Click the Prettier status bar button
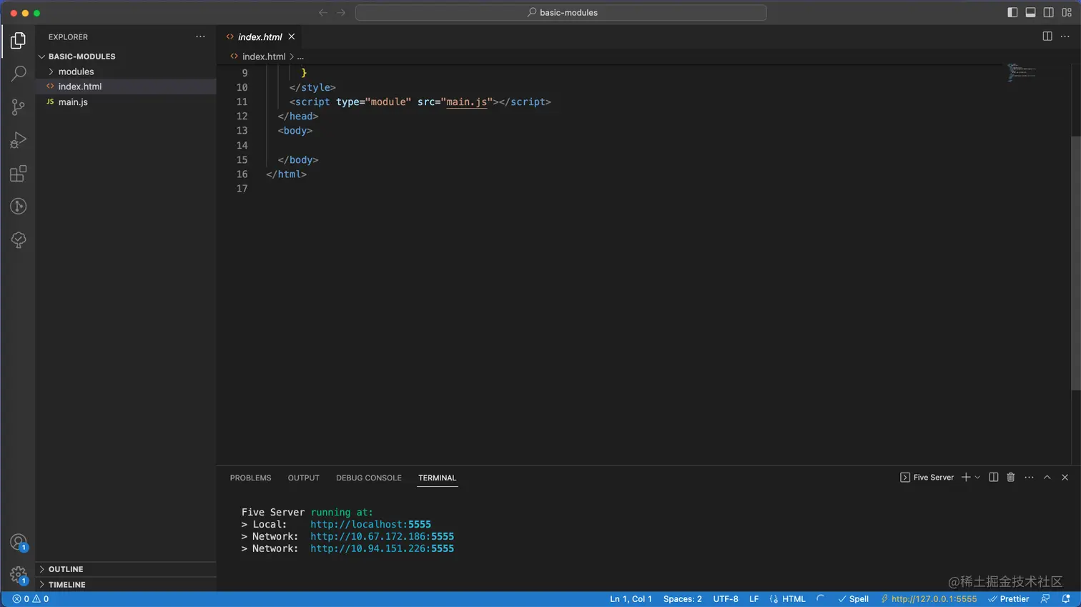This screenshot has width=1081, height=607. 1009,599
